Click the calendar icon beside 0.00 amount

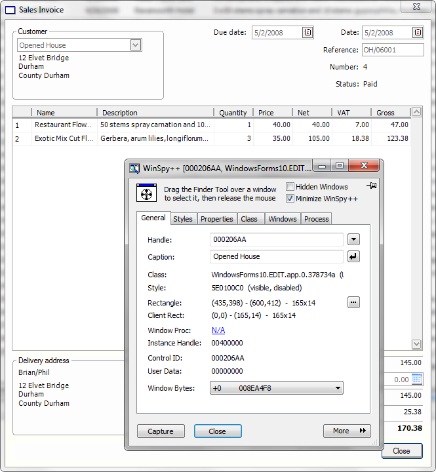click(417, 379)
